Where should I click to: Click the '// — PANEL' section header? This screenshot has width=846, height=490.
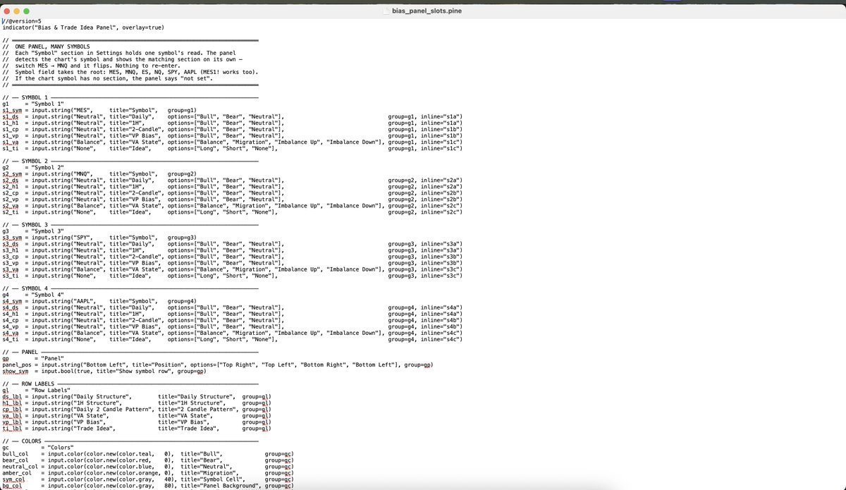[20, 352]
